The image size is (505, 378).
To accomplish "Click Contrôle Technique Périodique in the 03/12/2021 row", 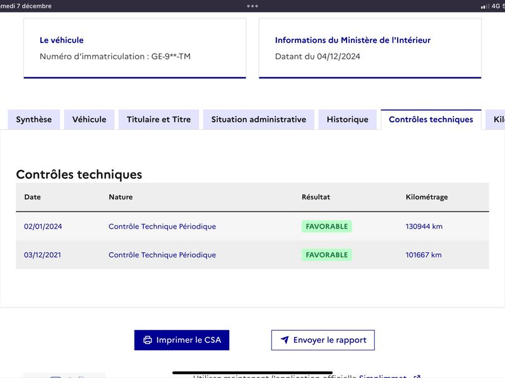I will coord(162,255).
